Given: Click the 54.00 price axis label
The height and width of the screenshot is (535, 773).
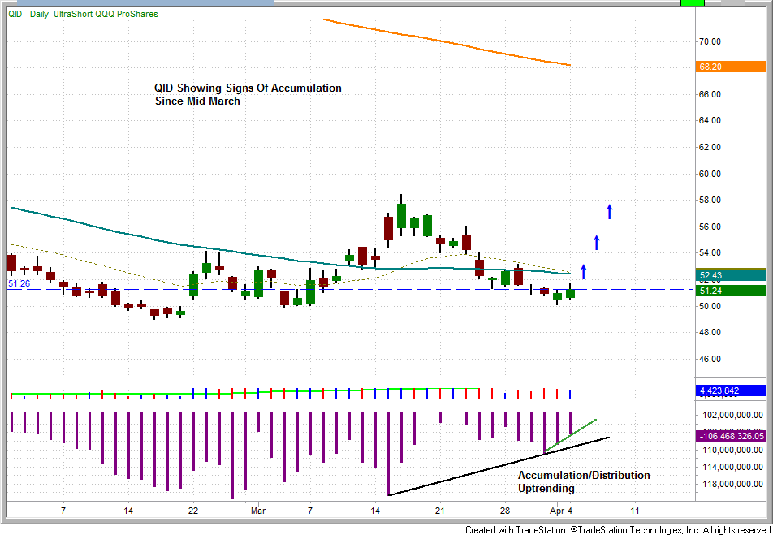Looking at the screenshot, I should point(710,253).
